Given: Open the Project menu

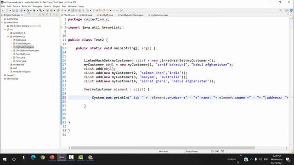Looking at the screenshot, I should [x=56, y=6].
